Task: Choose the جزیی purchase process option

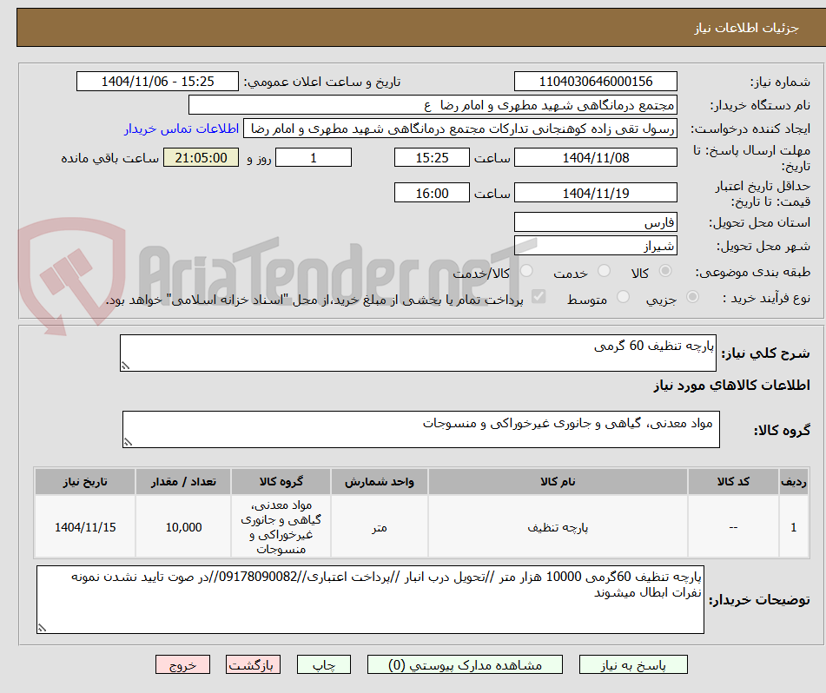Action: point(693,297)
